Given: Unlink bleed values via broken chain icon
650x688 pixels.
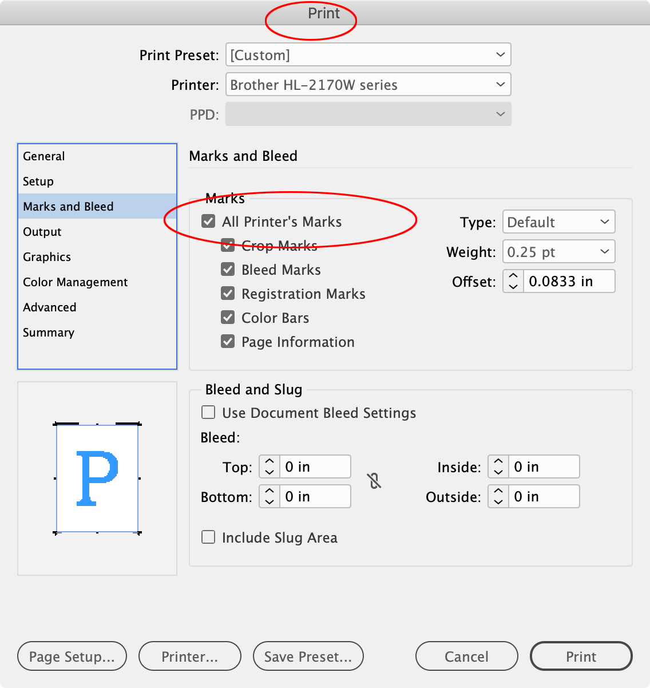Looking at the screenshot, I should tap(375, 481).
